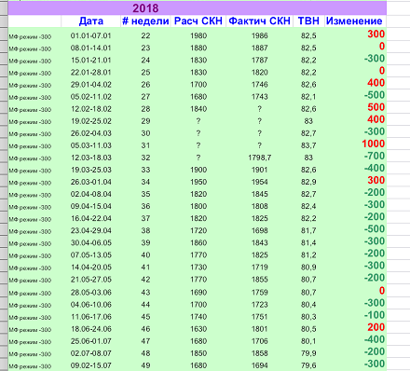Select the -700 change cell
The width and height of the screenshot is (410, 371).
[x=375, y=156]
